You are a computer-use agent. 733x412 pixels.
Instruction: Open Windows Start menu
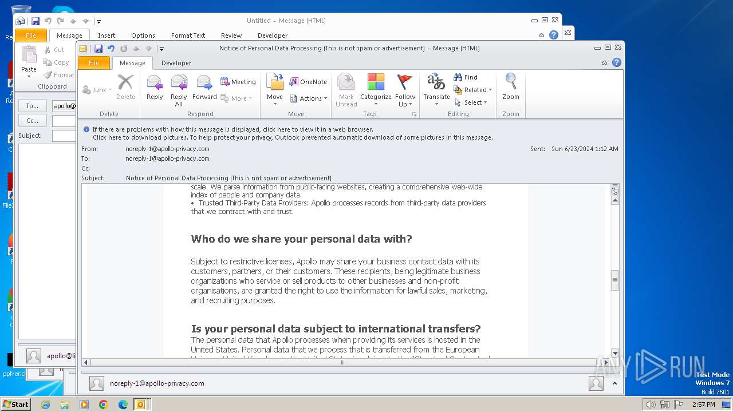15,404
